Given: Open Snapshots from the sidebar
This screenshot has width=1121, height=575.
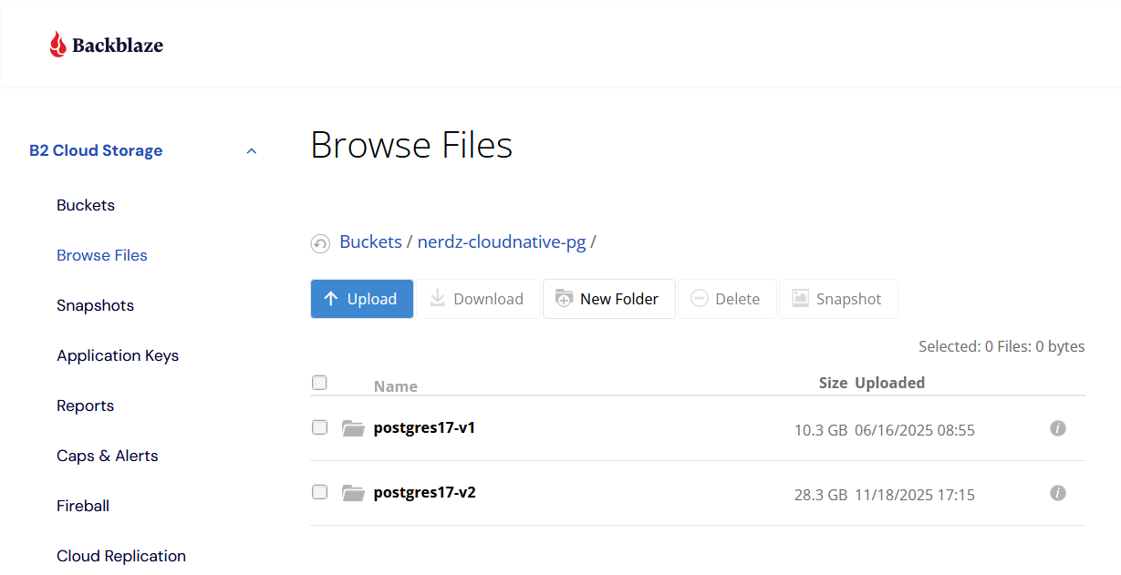Looking at the screenshot, I should click(x=95, y=305).
